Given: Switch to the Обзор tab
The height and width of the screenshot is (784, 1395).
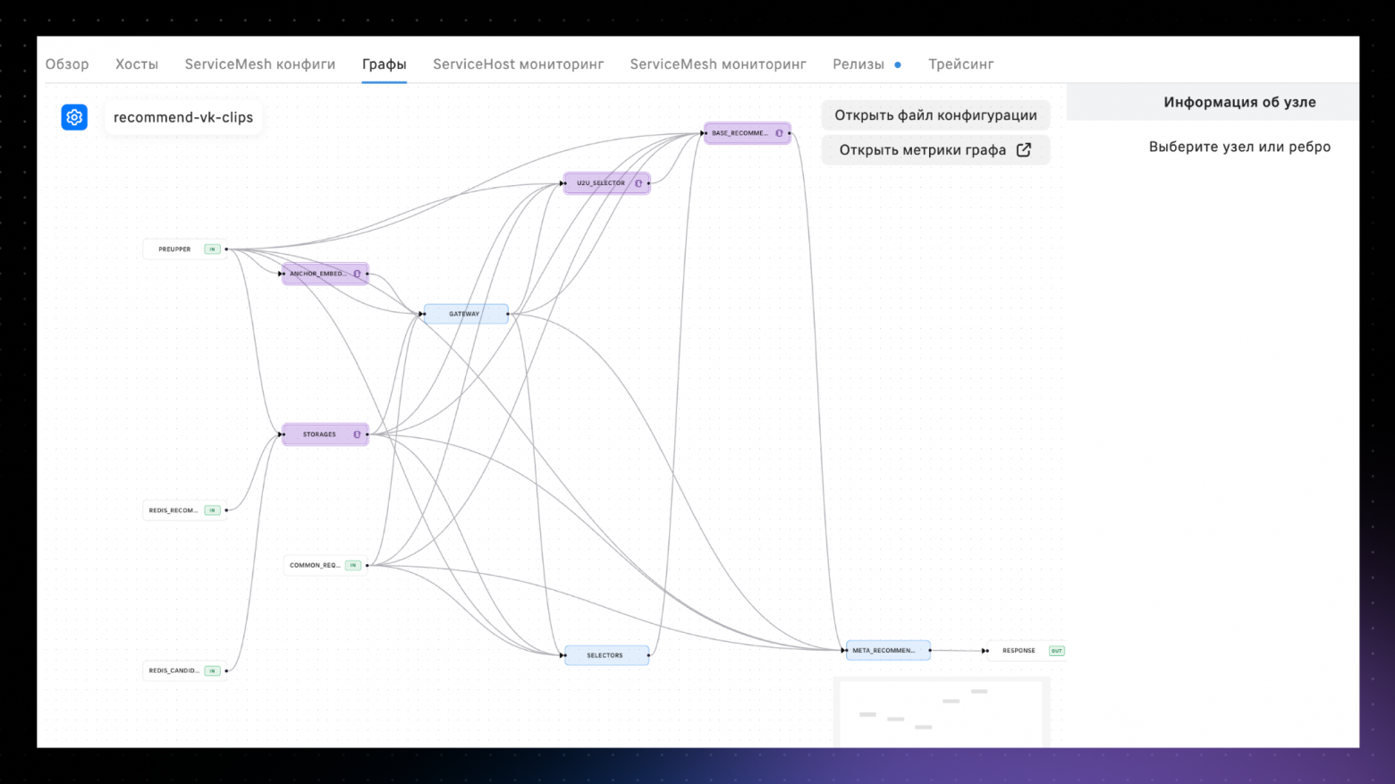Looking at the screenshot, I should [x=67, y=64].
